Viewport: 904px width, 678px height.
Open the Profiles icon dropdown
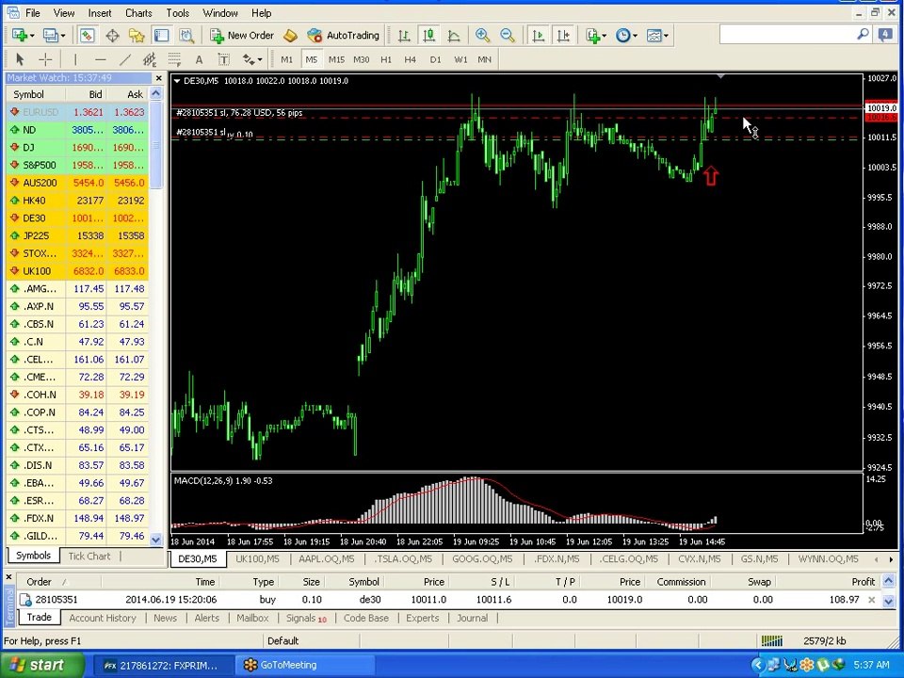(54, 35)
